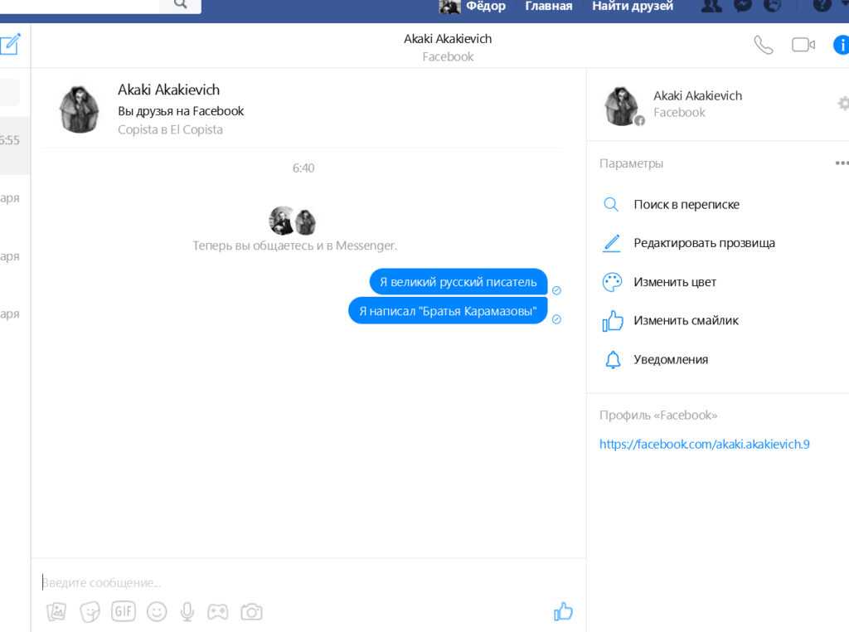The image size is (849, 632).
Task: Click Akaki Akakievich avatar in info panel
Action: pyautogui.click(x=622, y=106)
